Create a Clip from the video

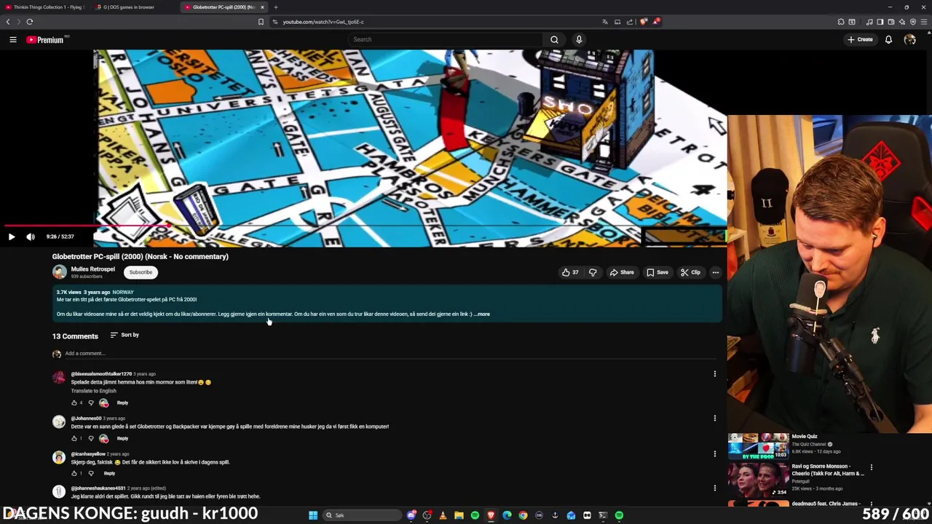[690, 272]
